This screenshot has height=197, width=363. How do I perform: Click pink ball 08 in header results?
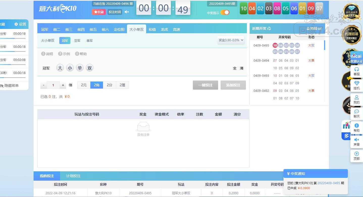pos(277,8)
